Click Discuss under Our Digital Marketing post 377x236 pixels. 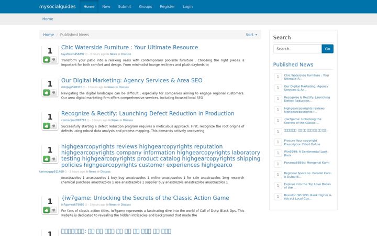[x=124, y=87]
